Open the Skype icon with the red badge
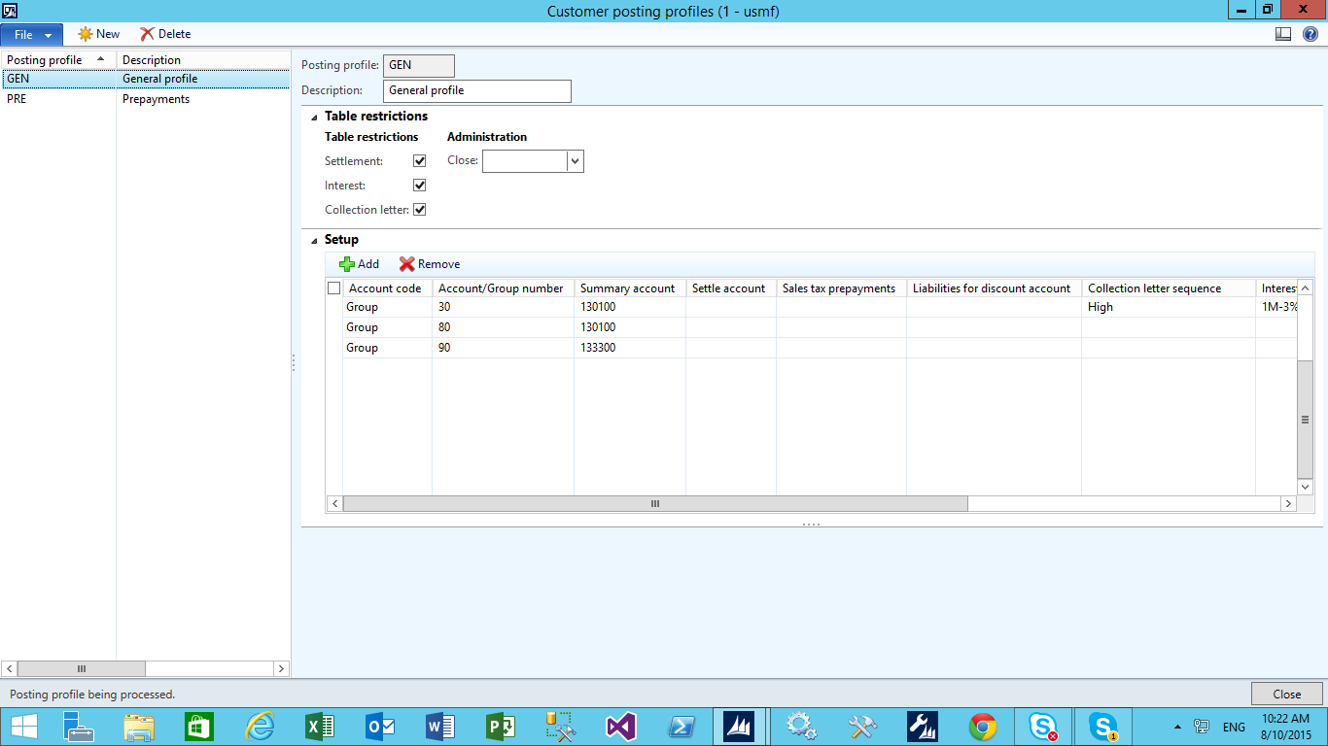Viewport: 1328px width, 746px height. 1043,727
